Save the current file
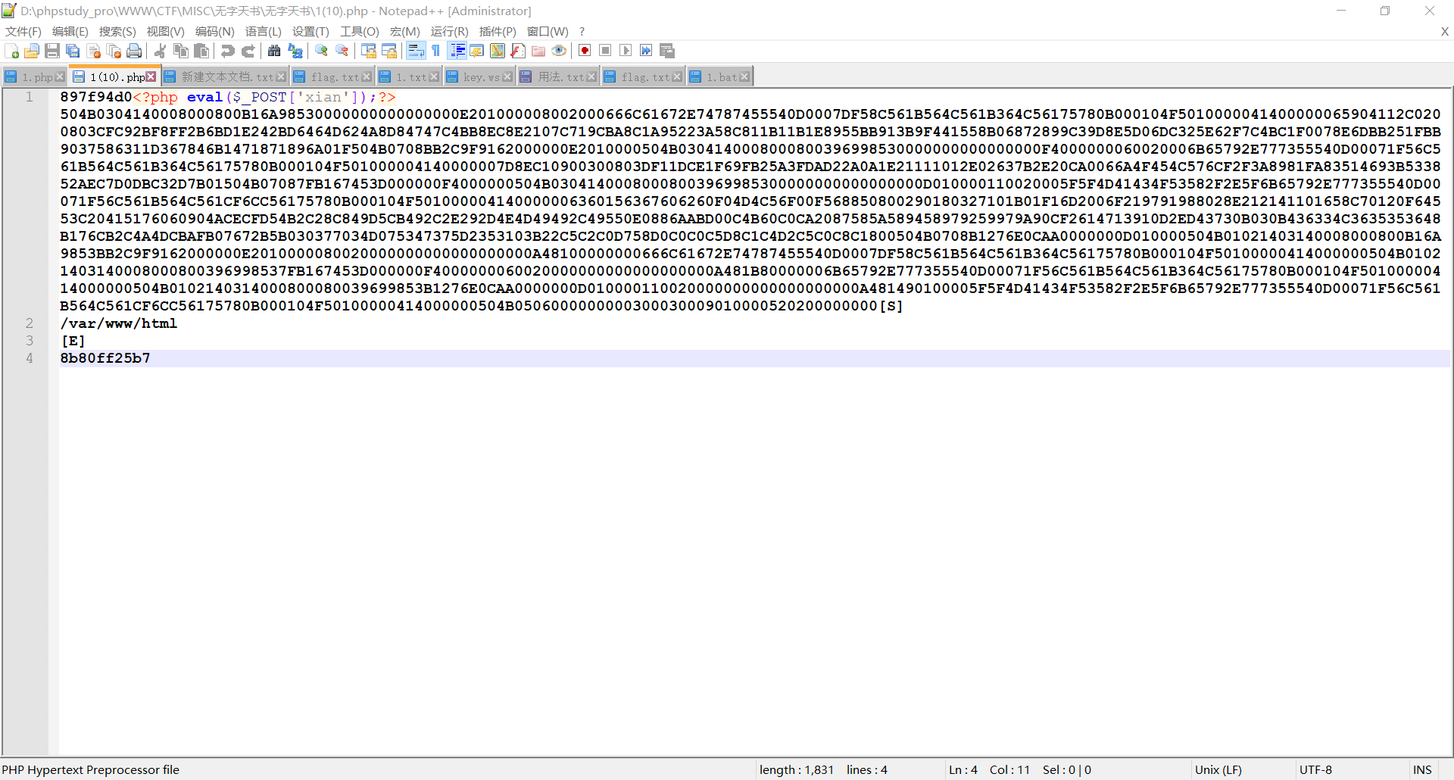 (52, 51)
